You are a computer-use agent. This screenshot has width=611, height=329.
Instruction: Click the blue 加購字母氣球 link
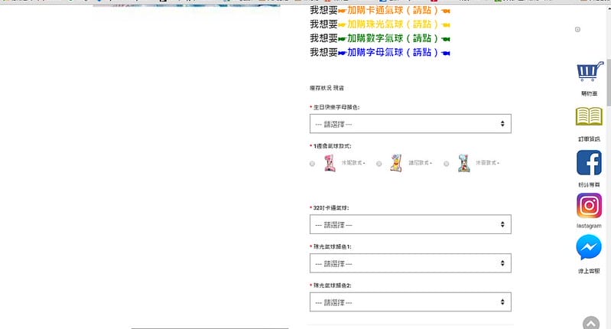point(394,52)
